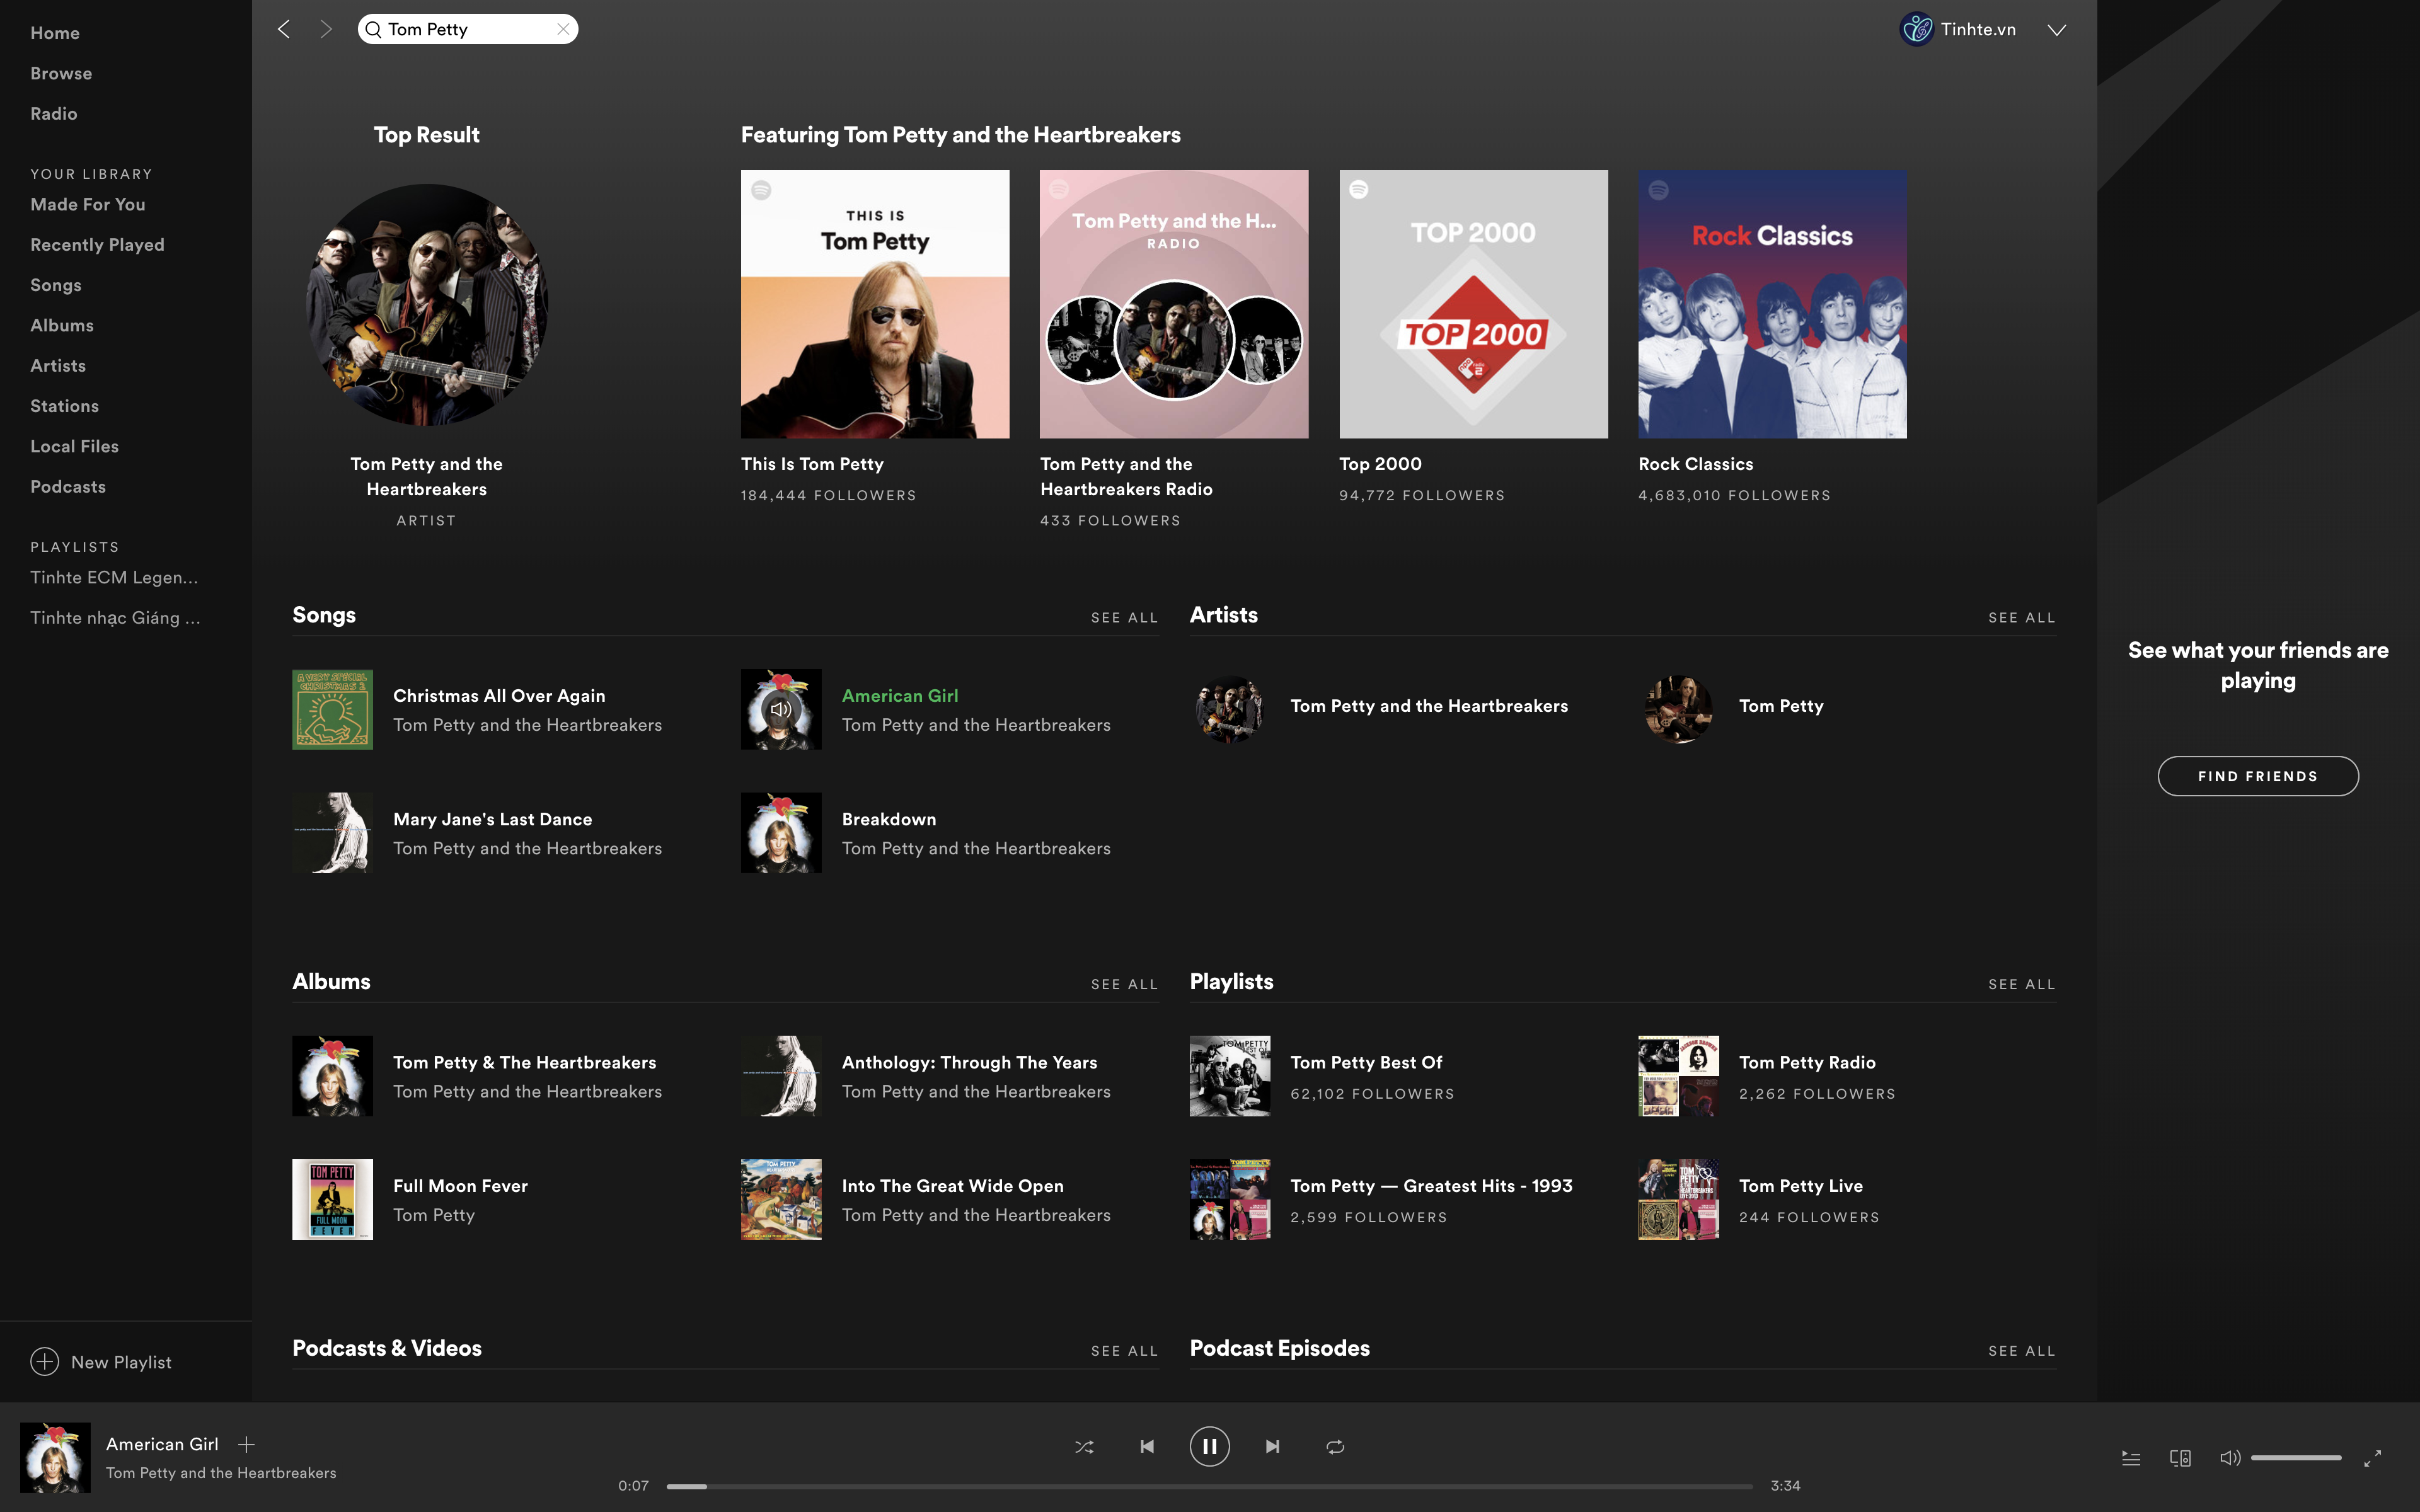Open Heartbreakers artist avatar in Artists

point(1230,709)
